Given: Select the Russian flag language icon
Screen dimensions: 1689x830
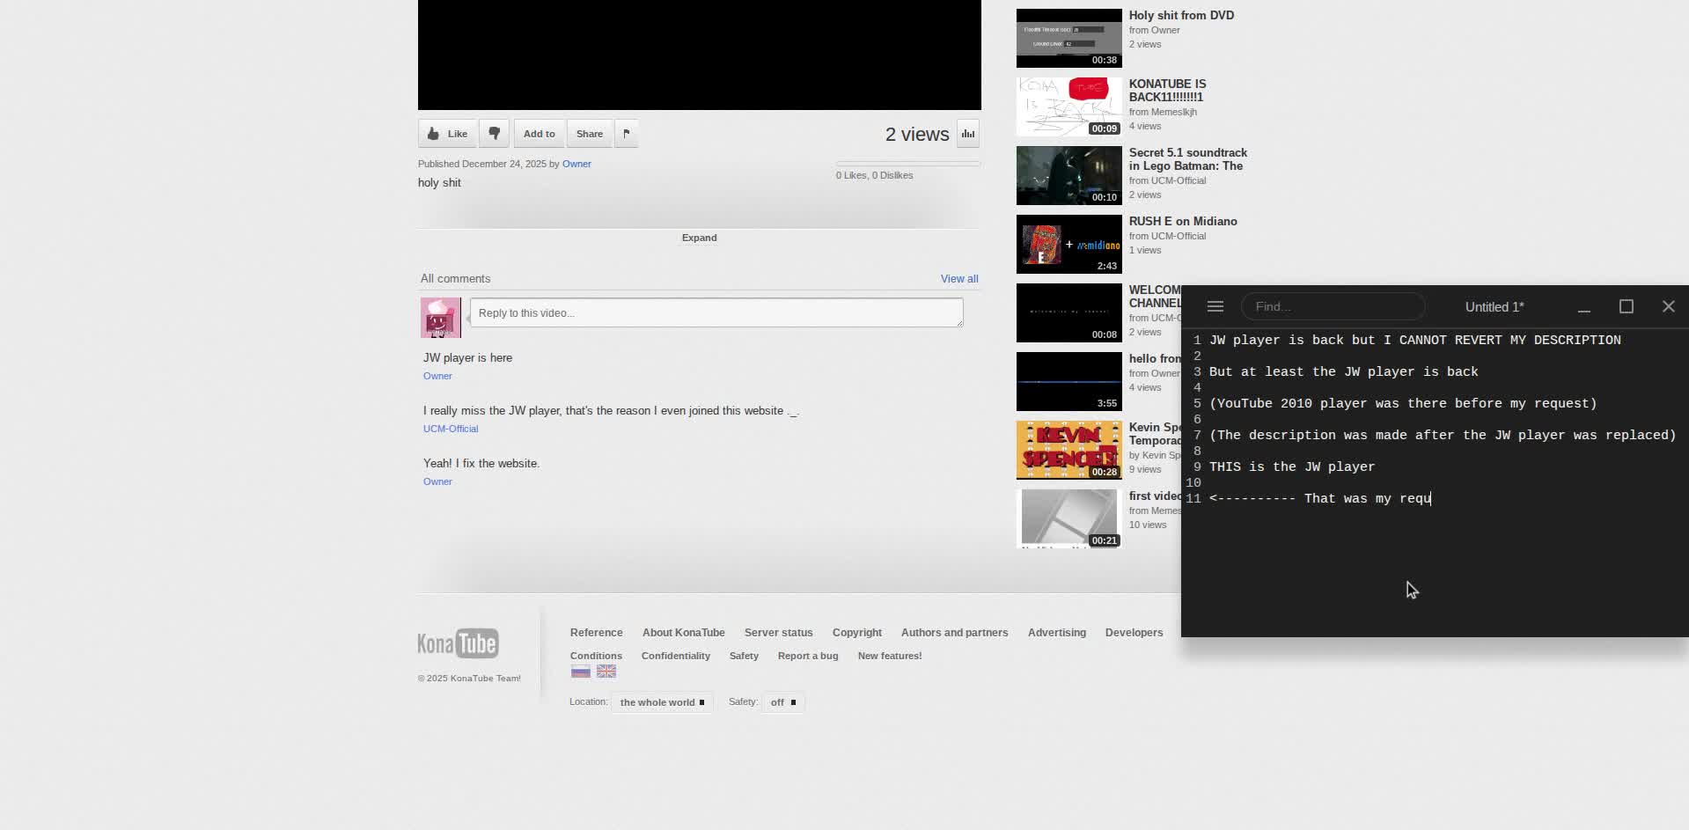Looking at the screenshot, I should (x=580, y=672).
